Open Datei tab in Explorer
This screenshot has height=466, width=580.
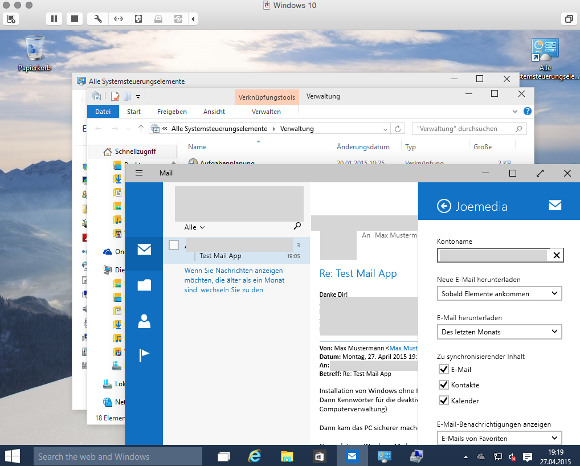(103, 112)
